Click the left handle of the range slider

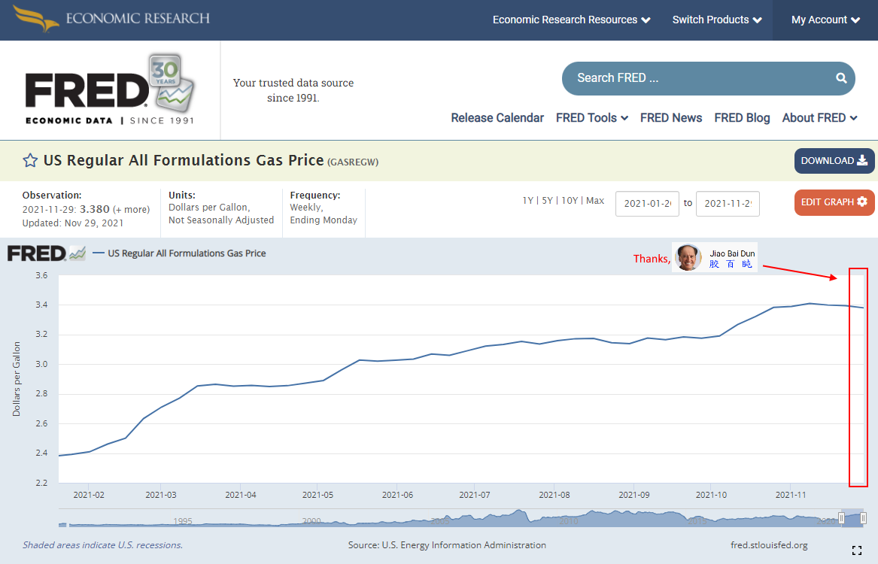point(841,518)
